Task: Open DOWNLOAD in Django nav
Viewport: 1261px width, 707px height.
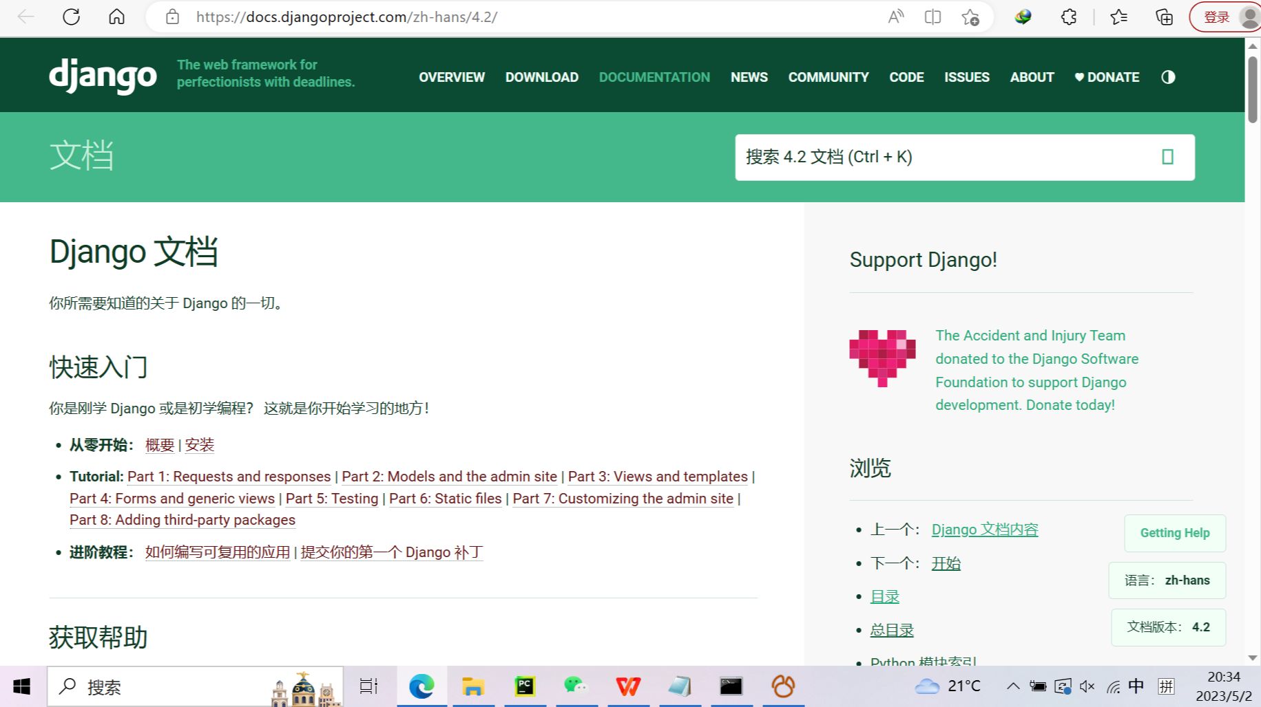Action: pyautogui.click(x=542, y=77)
